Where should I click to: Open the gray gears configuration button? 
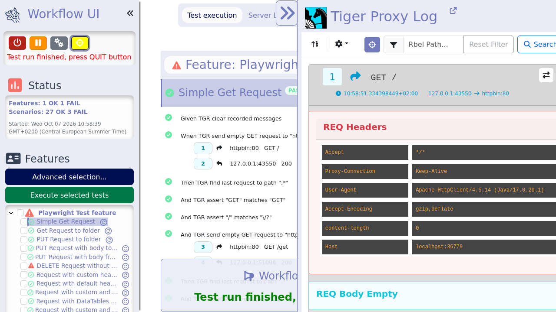[59, 43]
